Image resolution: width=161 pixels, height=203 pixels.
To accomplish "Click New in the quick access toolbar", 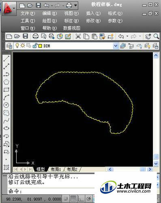I will 22,6.
